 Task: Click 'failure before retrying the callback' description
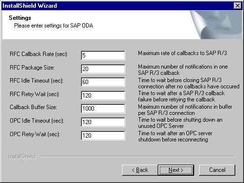(177, 99)
